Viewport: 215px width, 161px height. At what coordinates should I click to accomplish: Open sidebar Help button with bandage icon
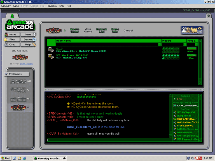[28, 44]
